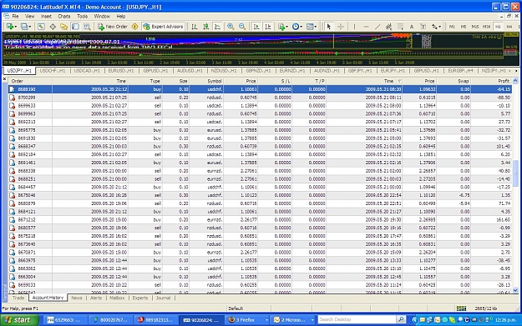This screenshot has width=522, height=326.
Task: Switch to the Journal terminal tab
Action: (x=163, y=298)
